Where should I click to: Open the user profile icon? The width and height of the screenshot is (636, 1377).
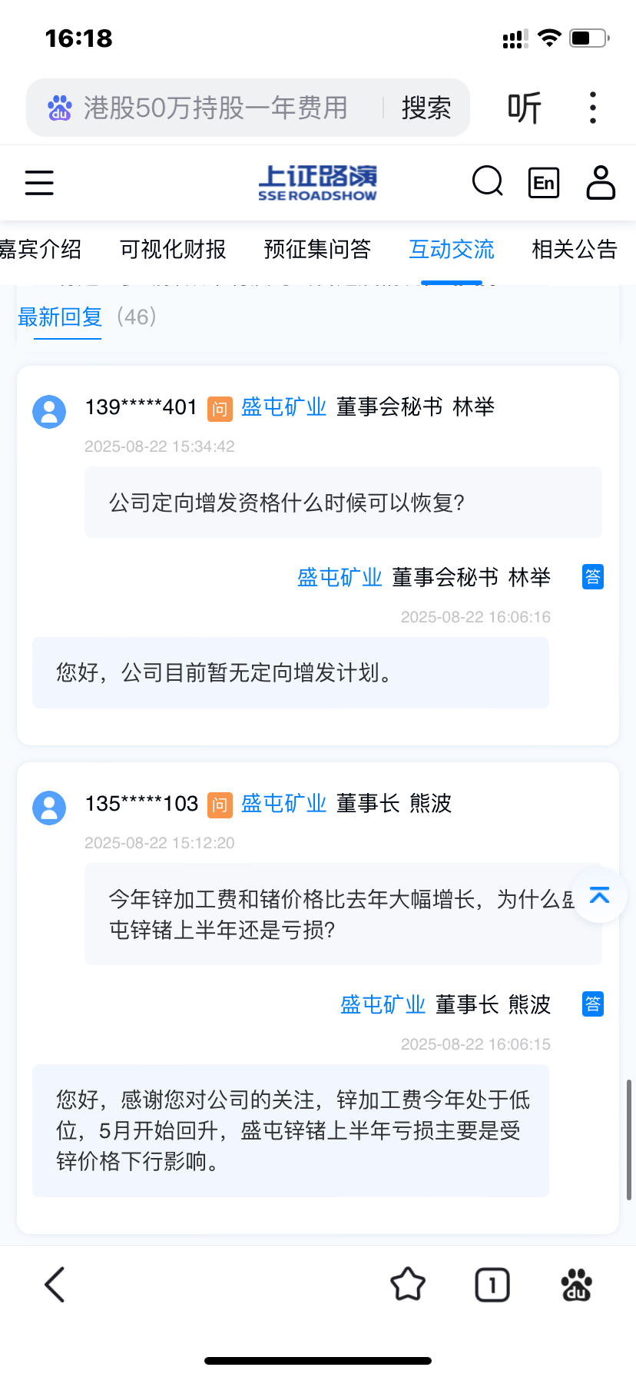pos(601,182)
